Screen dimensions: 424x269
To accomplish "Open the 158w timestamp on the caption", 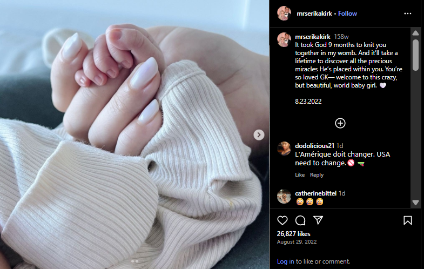I will 341,37.
